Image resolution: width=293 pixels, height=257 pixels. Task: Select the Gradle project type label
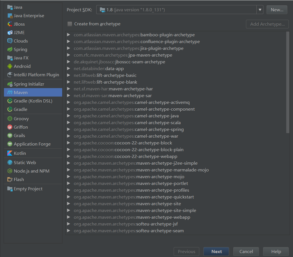click(x=21, y=109)
